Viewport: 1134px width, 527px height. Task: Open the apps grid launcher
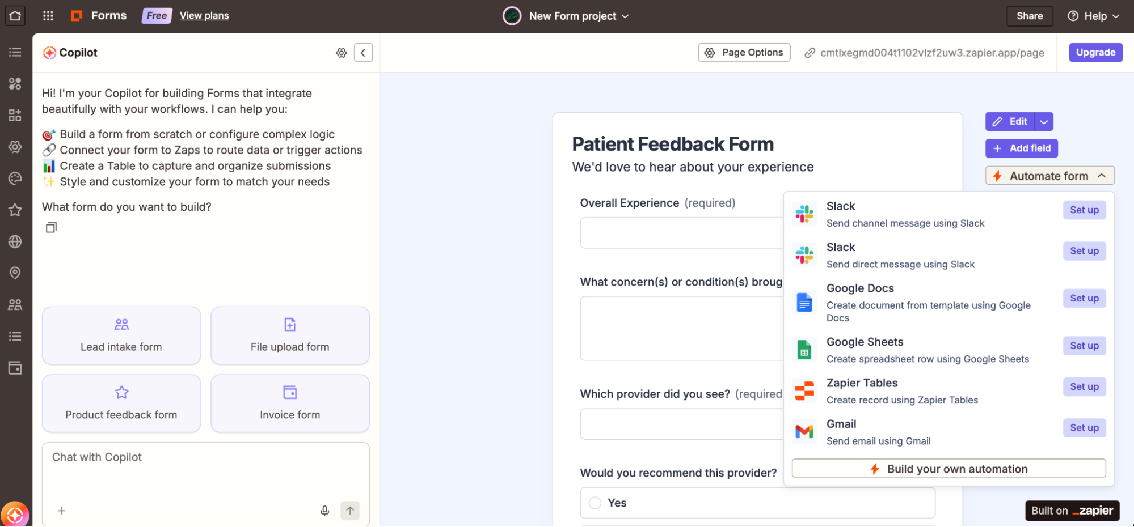[48, 16]
